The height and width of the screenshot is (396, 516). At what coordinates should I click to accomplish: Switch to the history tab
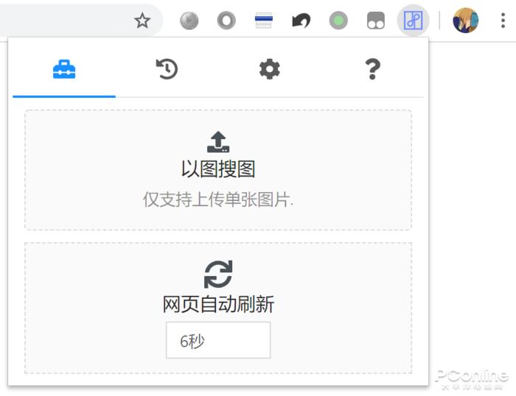click(167, 69)
